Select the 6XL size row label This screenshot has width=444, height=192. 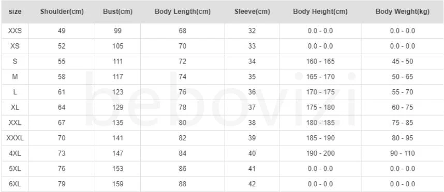(15, 184)
